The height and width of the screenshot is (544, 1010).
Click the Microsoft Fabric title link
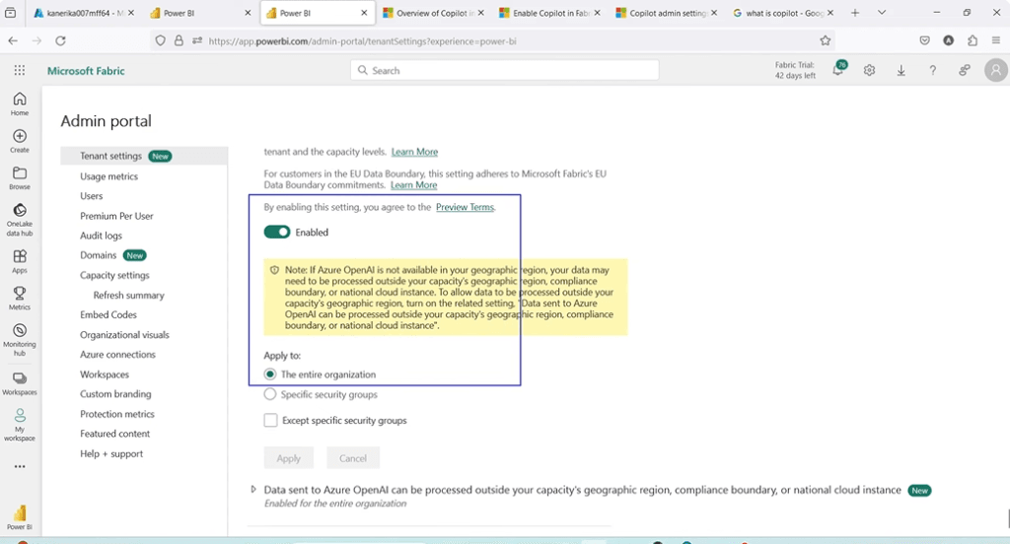click(x=86, y=71)
